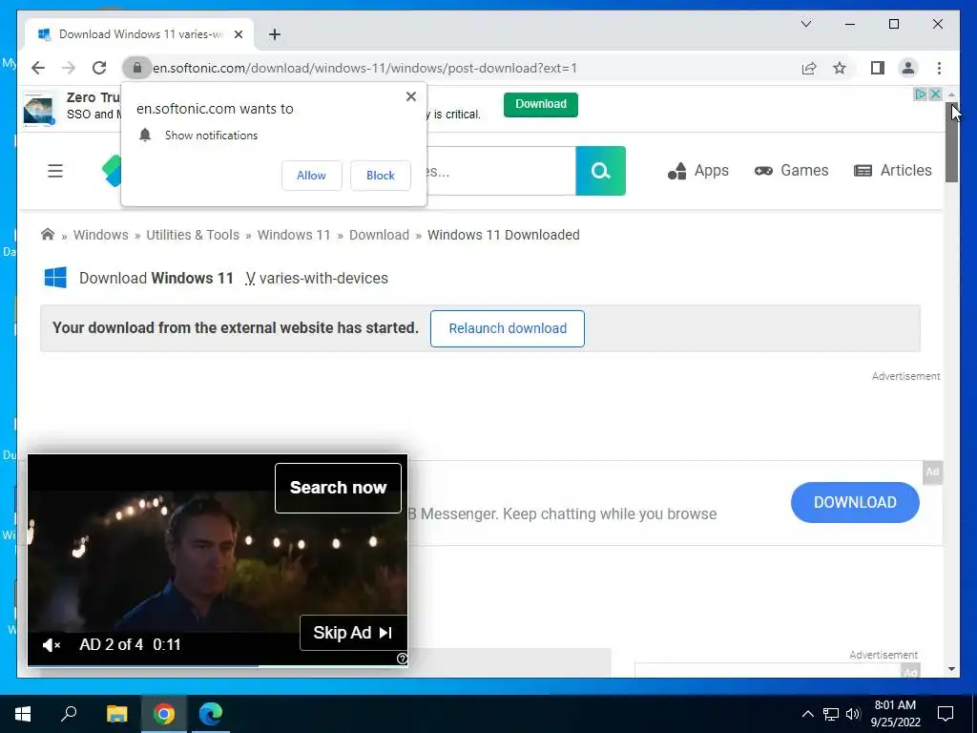The height and width of the screenshot is (733, 977).
Task: Open the volume tray icon
Action: (x=853, y=714)
